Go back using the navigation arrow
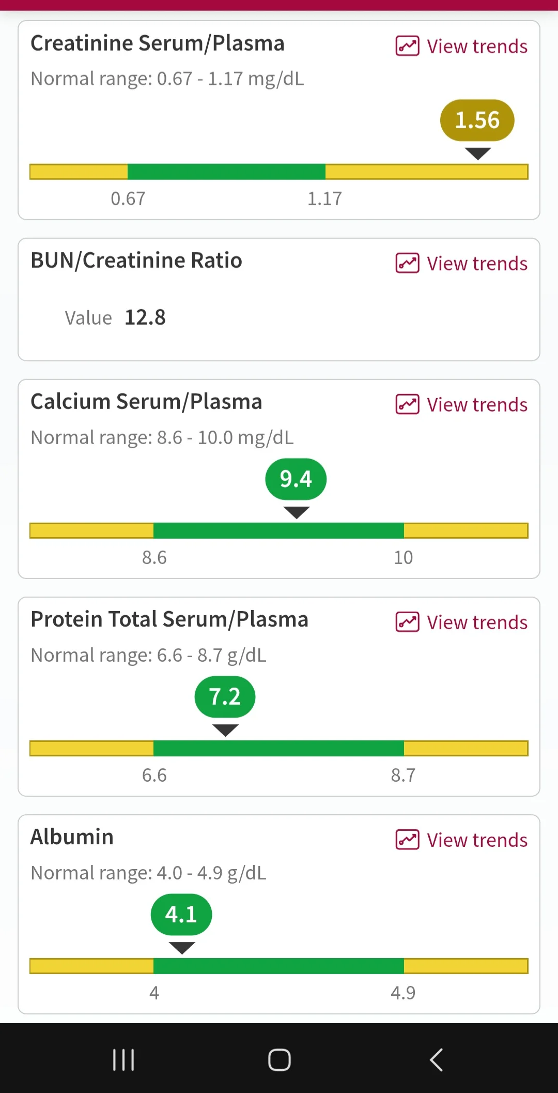The height and width of the screenshot is (1093, 558). [436, 1060]
